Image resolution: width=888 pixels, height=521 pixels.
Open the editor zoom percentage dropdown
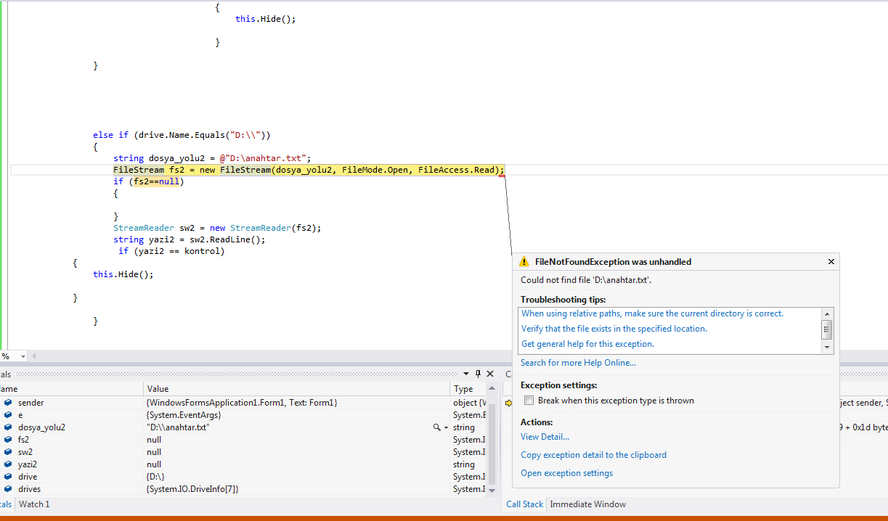coord(23,356)
